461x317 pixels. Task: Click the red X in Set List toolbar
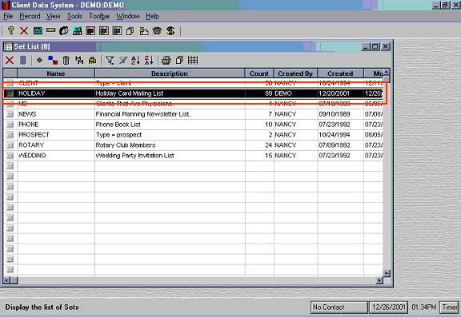point(10,61)
